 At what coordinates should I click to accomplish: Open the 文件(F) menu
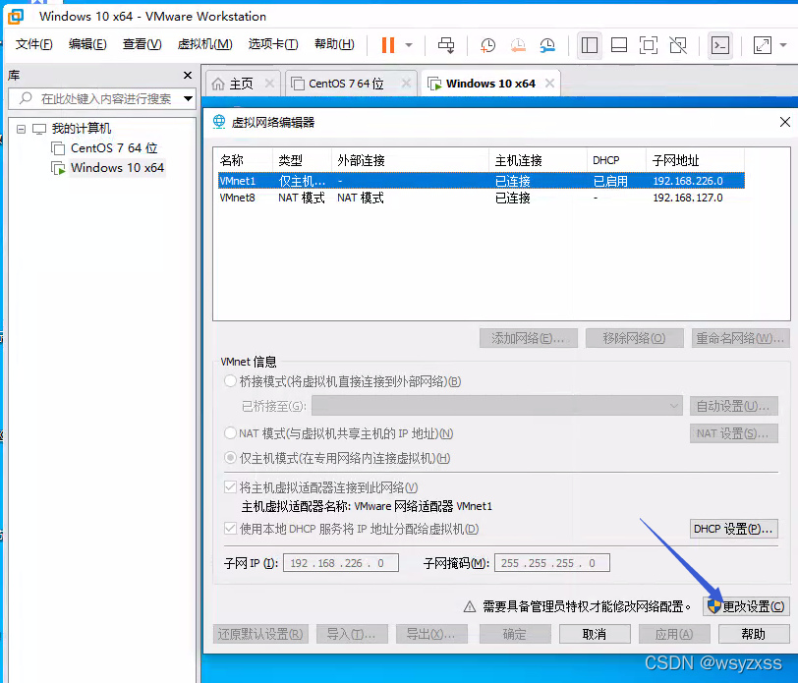click(x=33, y=44)
